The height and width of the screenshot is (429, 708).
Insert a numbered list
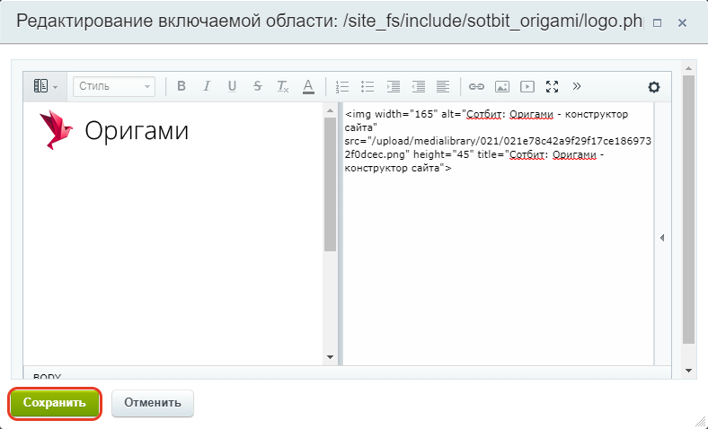coord(342,86)
